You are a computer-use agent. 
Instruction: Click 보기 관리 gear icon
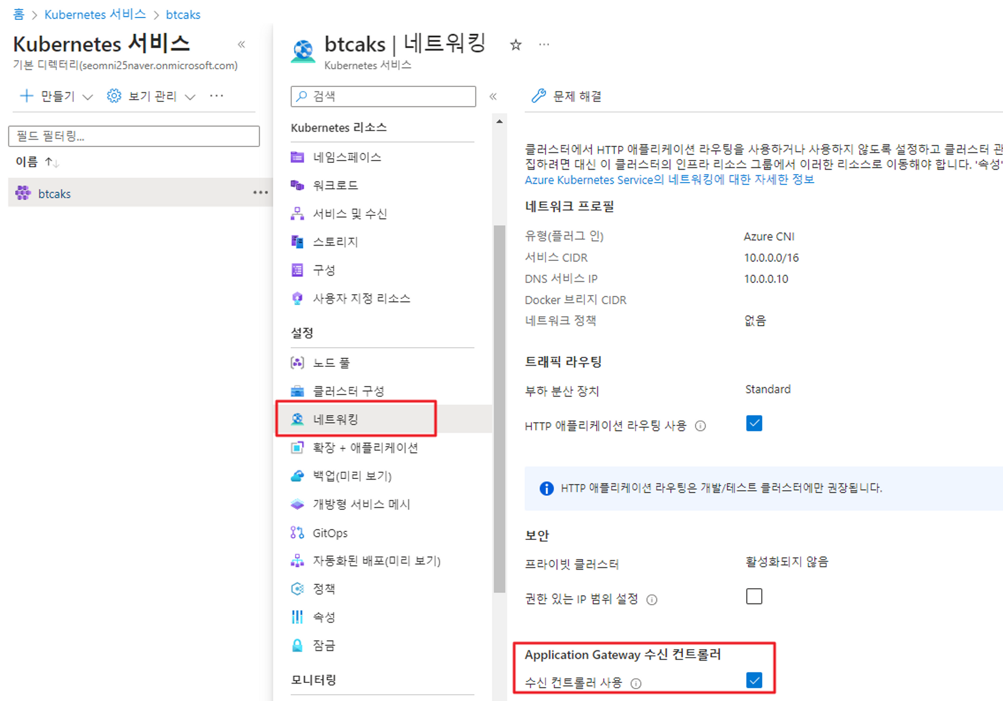(114, 96)
